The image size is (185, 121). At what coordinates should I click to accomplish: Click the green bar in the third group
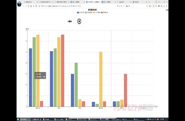pos(76,84)
